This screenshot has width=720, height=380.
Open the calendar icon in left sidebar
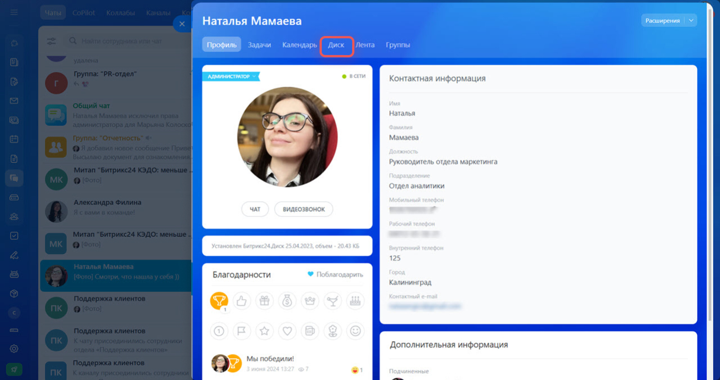tap(14, 139)
